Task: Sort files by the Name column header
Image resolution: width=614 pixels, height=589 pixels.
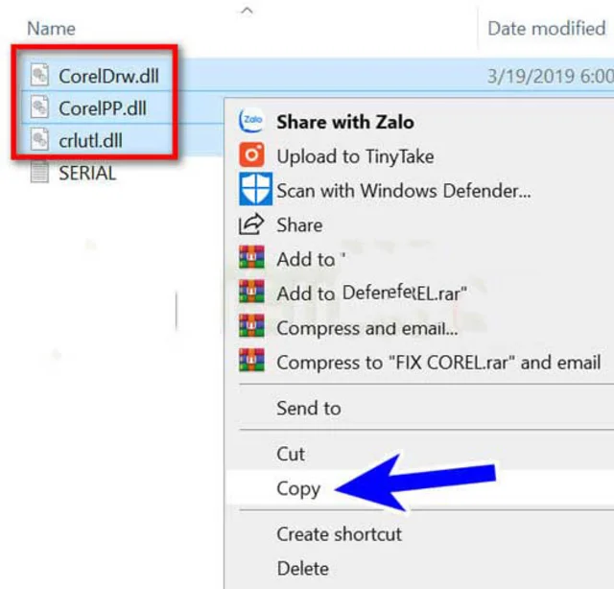Action: [x=51, y=29]
